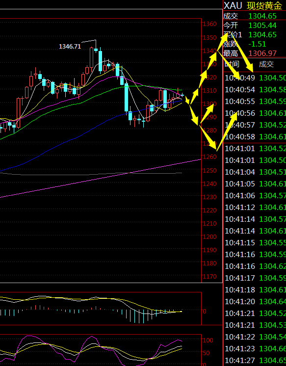The image size is (286, 366).
Task: Click the 今开 label in quote panel
Action: (x=230, y=25)
